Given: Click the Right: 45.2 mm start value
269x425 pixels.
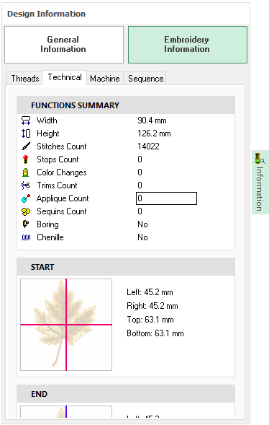Looking at the screenshot, I should (152, 306).
